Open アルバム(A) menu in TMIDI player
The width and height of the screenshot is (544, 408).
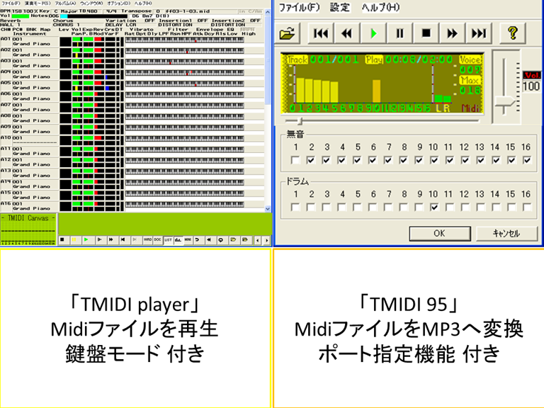point(65,3)
